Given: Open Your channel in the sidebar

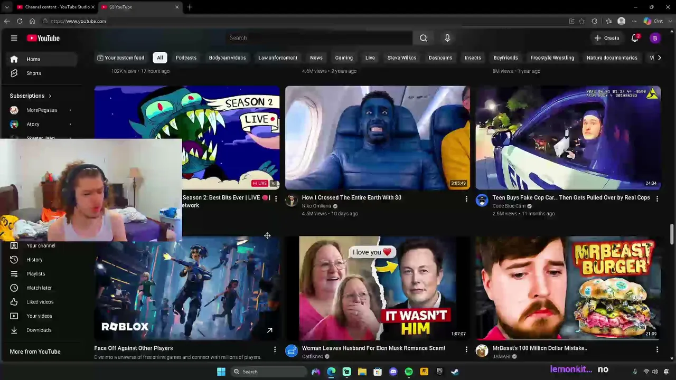Looking at the screenshot, I should click(x=41, y=245).
